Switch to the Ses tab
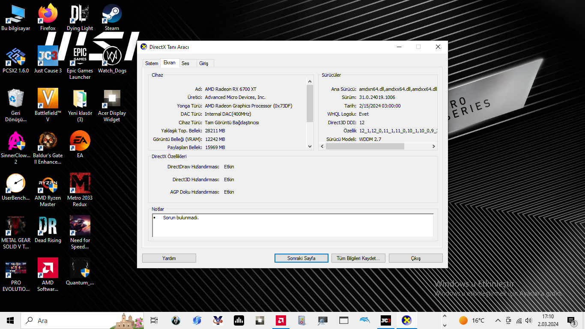 [185, 63]
